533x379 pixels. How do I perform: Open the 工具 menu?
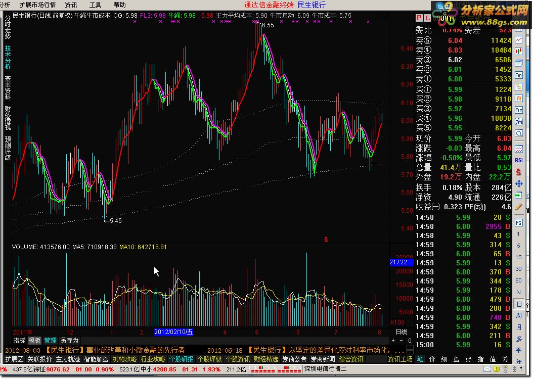(95, 5)
